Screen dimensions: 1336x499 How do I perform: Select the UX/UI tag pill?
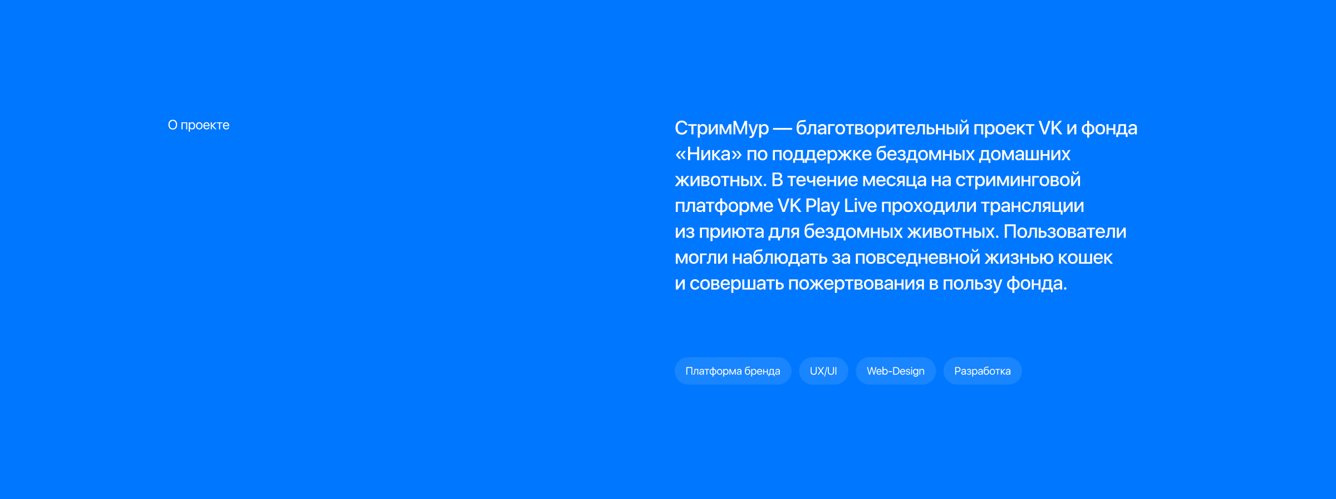point(823,371)
